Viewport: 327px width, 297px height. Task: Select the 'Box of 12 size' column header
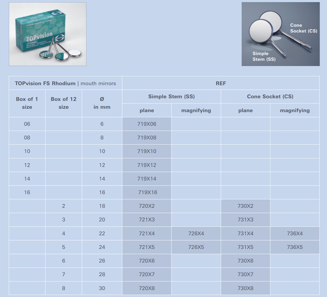tap(64, 103)
